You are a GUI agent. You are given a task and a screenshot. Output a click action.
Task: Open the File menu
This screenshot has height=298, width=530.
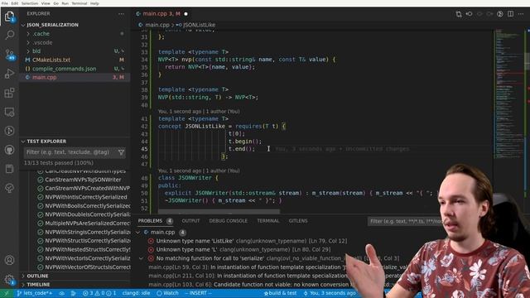5,3
